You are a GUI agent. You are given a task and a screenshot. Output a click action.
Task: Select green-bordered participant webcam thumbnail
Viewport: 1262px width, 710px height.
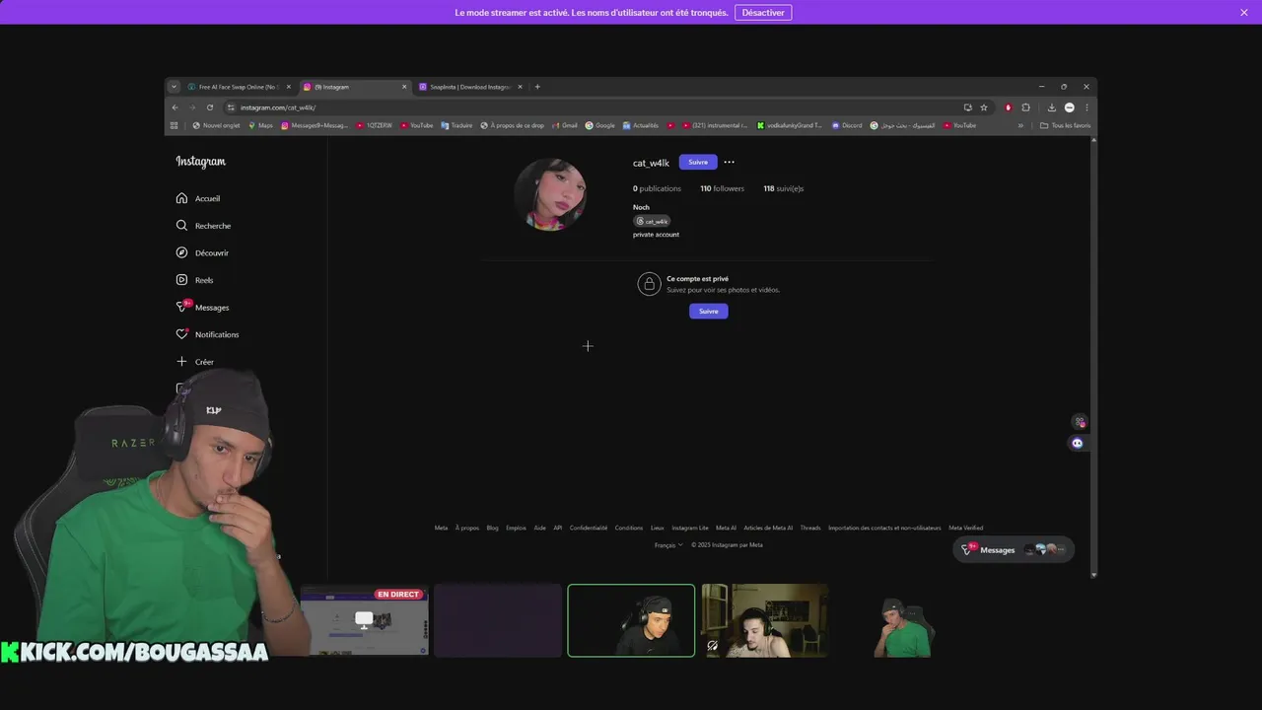[631, 620]
